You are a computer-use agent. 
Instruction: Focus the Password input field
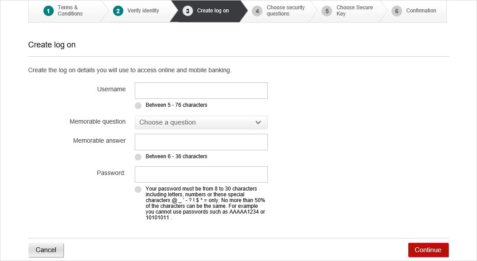click(x=201, y=174)
